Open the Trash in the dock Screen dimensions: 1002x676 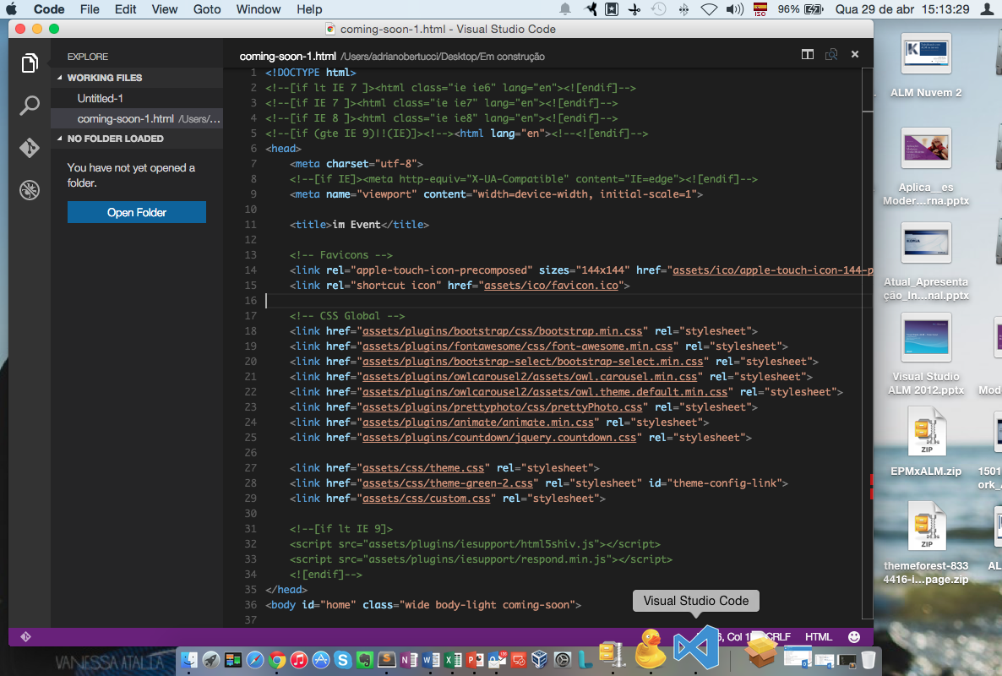[868, 660]
